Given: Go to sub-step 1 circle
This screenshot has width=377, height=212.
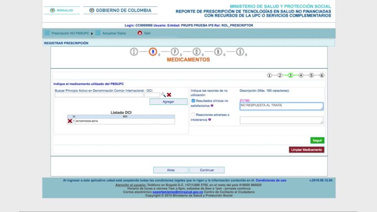Looking at the screenshot, I should tap(269, 76).
